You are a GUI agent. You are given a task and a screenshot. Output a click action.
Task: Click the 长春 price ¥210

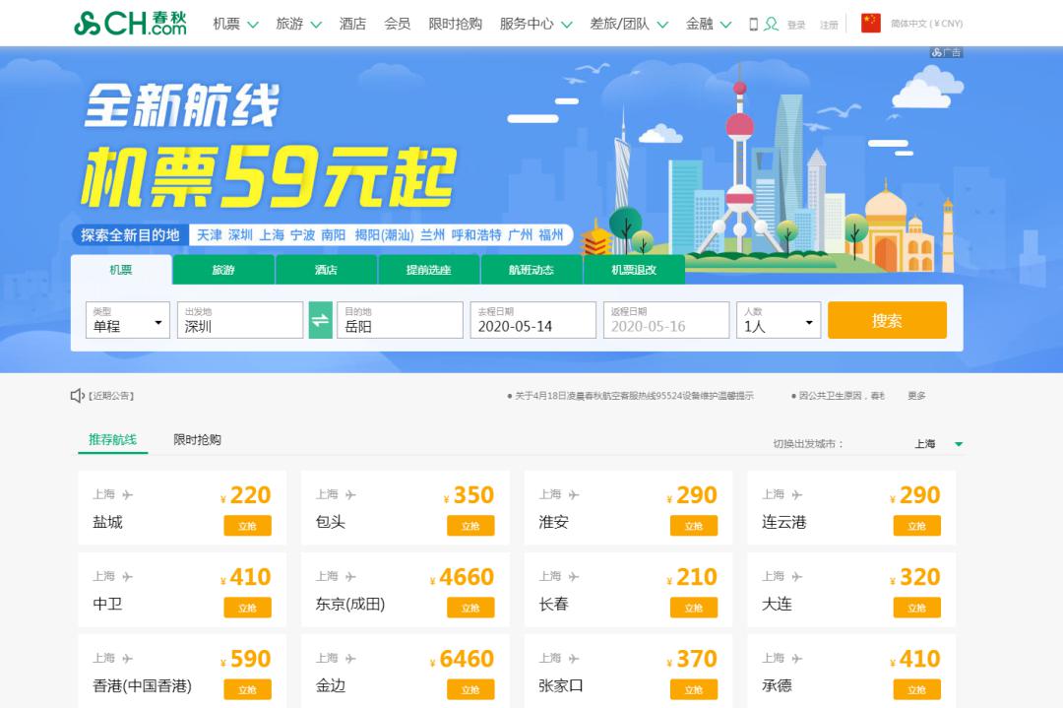click(692, 577)
